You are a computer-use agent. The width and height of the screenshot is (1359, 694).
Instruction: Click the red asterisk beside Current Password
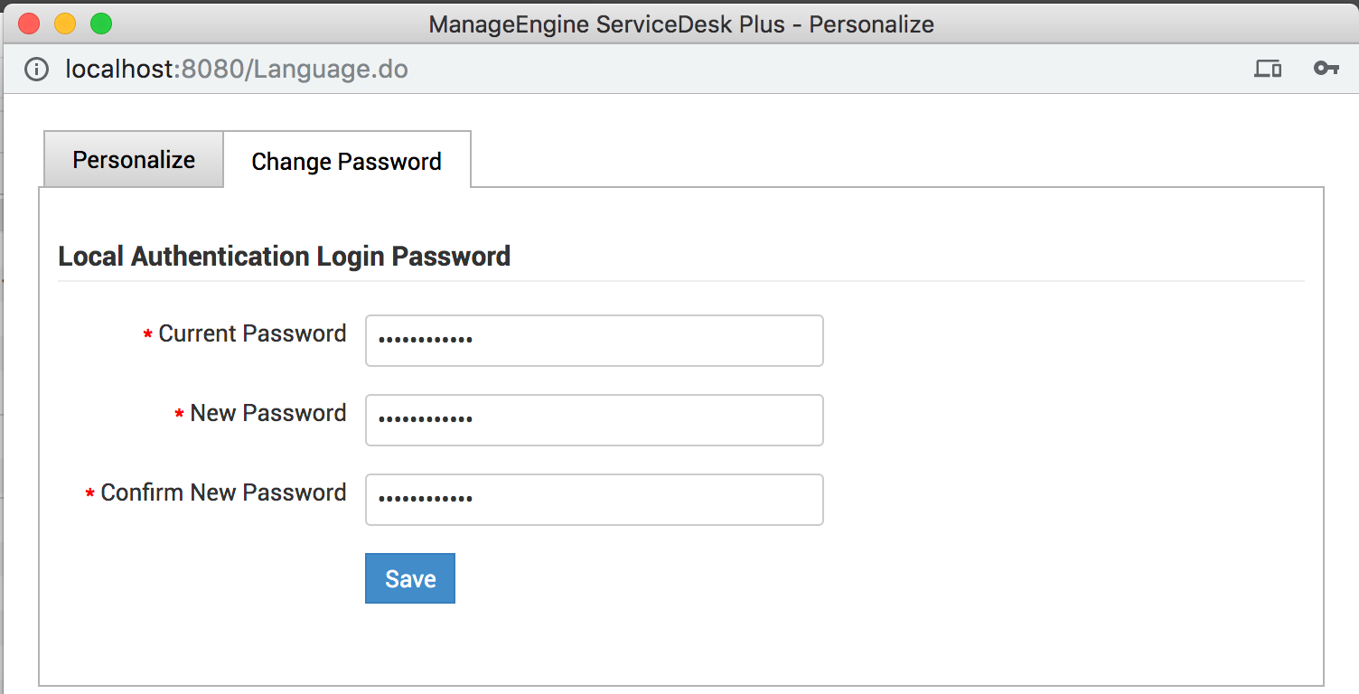(147, 335)
